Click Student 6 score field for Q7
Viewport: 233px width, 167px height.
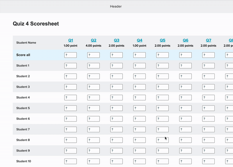click(209, 119)
